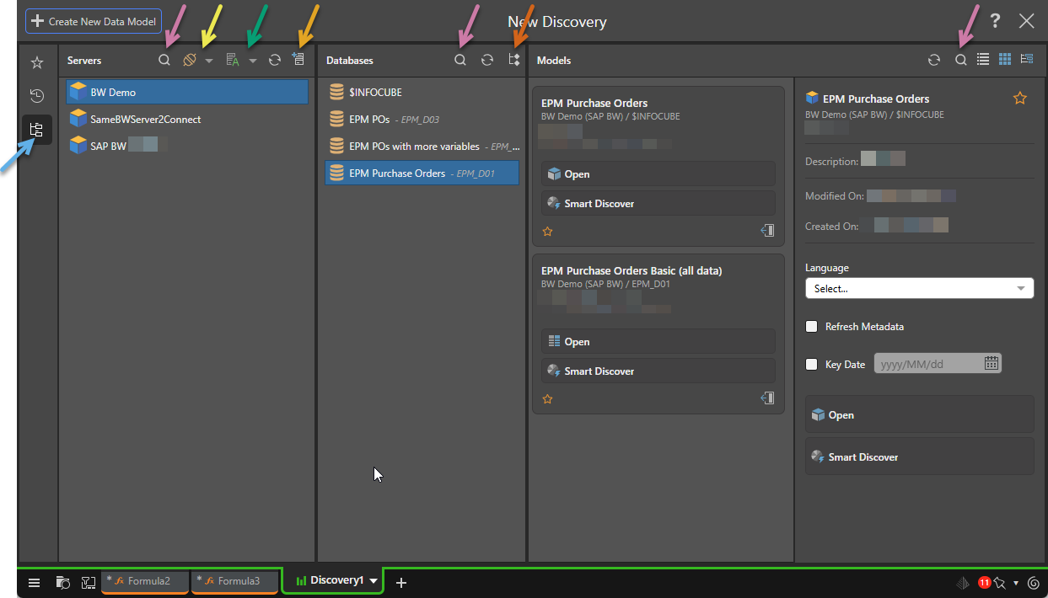Viewport: 1048px width, 598px height.
Task: Open the Recent history sidebar icon
Action: 36,96
